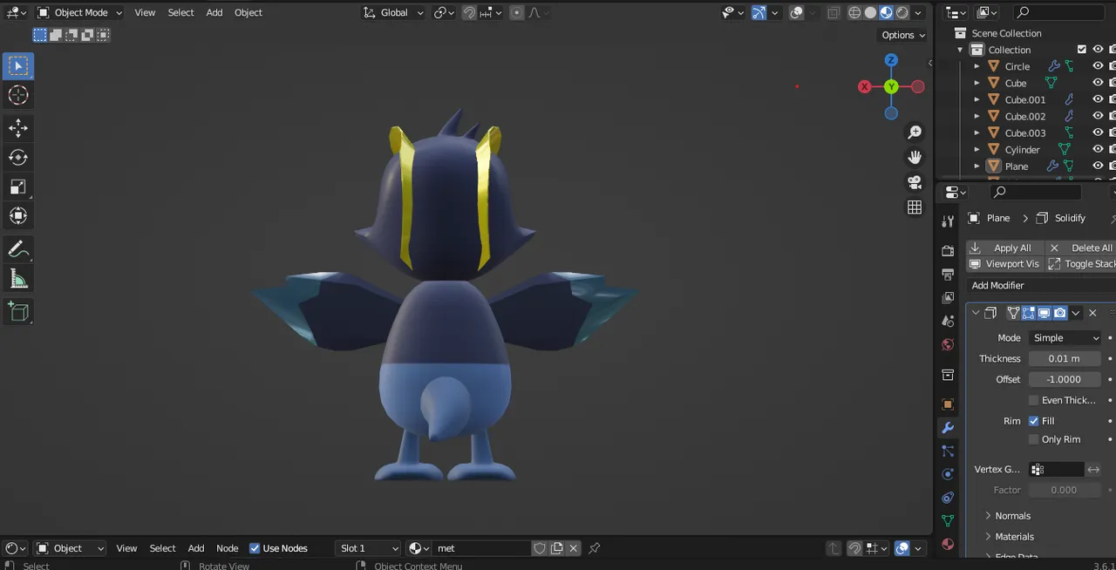The image size is (1116, 570).
Task: Open the Object Mode dropdown
Action: 80,12
